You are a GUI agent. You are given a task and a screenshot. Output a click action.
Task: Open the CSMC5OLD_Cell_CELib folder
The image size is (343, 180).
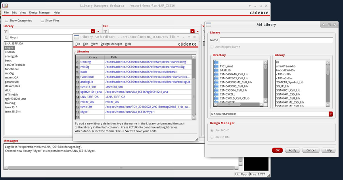(234, 98)
